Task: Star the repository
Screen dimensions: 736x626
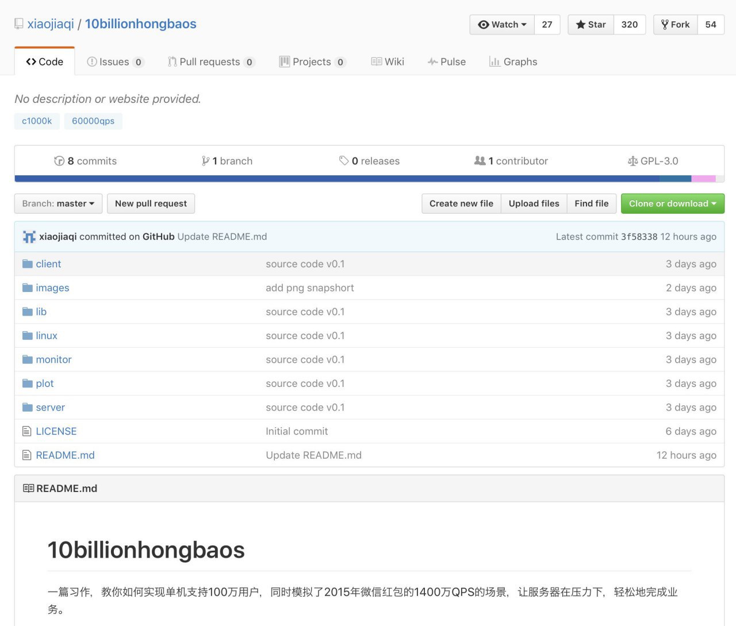Action: pyautogui.click(x=591, y=25)
